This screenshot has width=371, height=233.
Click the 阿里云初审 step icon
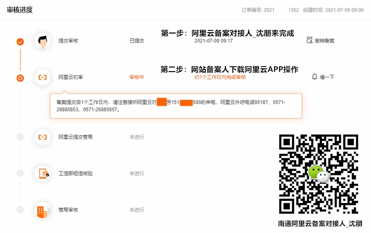point(42,77)
